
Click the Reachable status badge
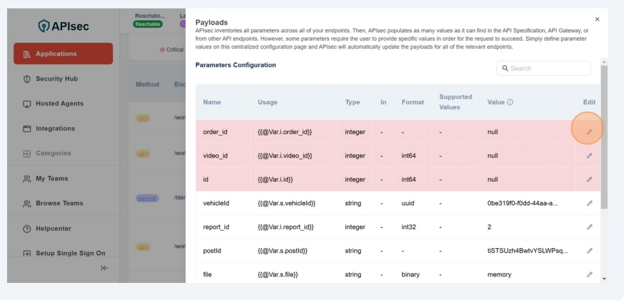point(148,25)
